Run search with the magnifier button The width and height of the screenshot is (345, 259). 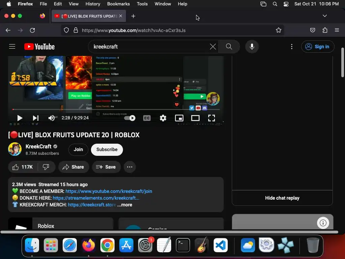pos(229,47)
